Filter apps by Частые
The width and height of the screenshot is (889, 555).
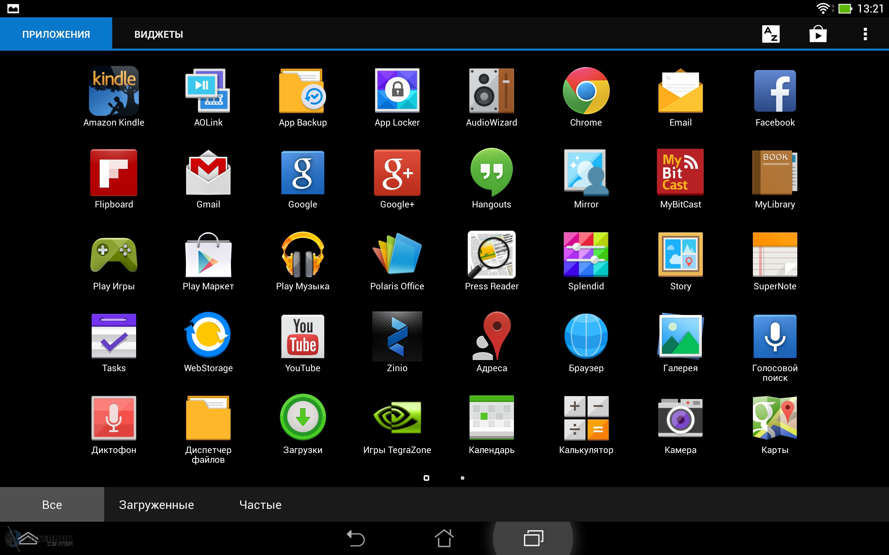260,505
